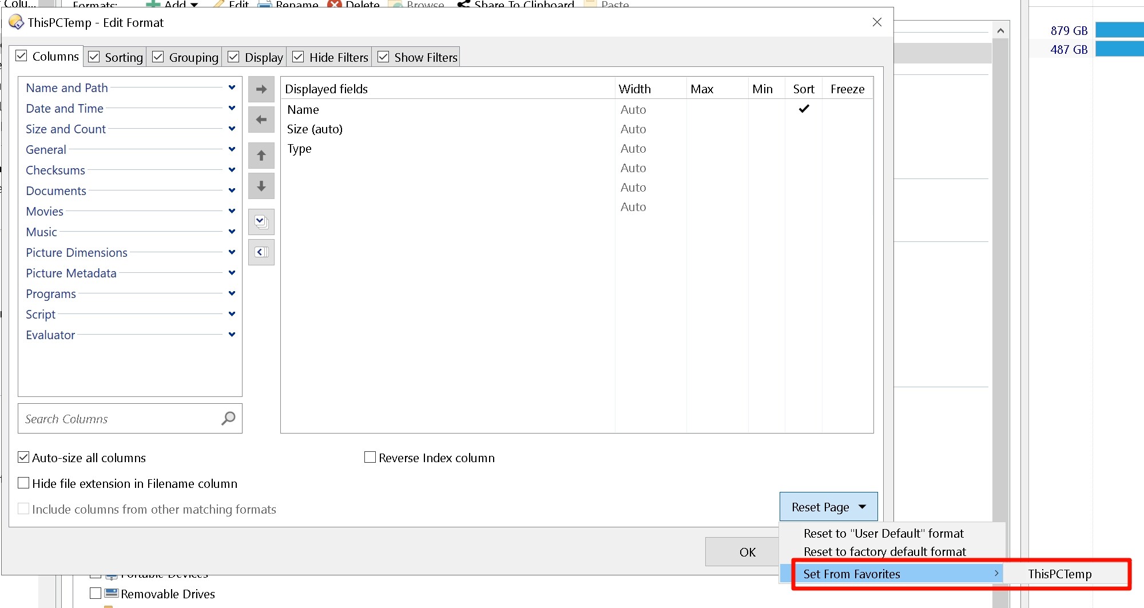Viewport: 1144px width, 608px height.
Task: Toggle the sort checkmark for Name field
Action: pyautogui.click(x=804, y=109)
